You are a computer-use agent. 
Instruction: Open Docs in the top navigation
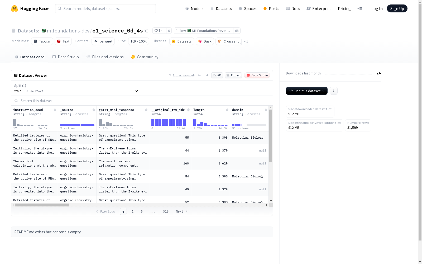pyautogui.click(x=293, y=8)
